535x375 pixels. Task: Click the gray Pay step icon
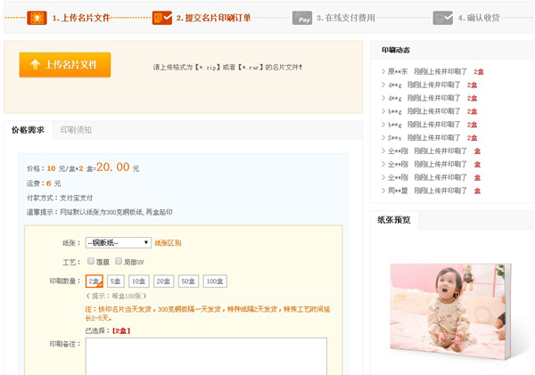[x=302, y=18]
